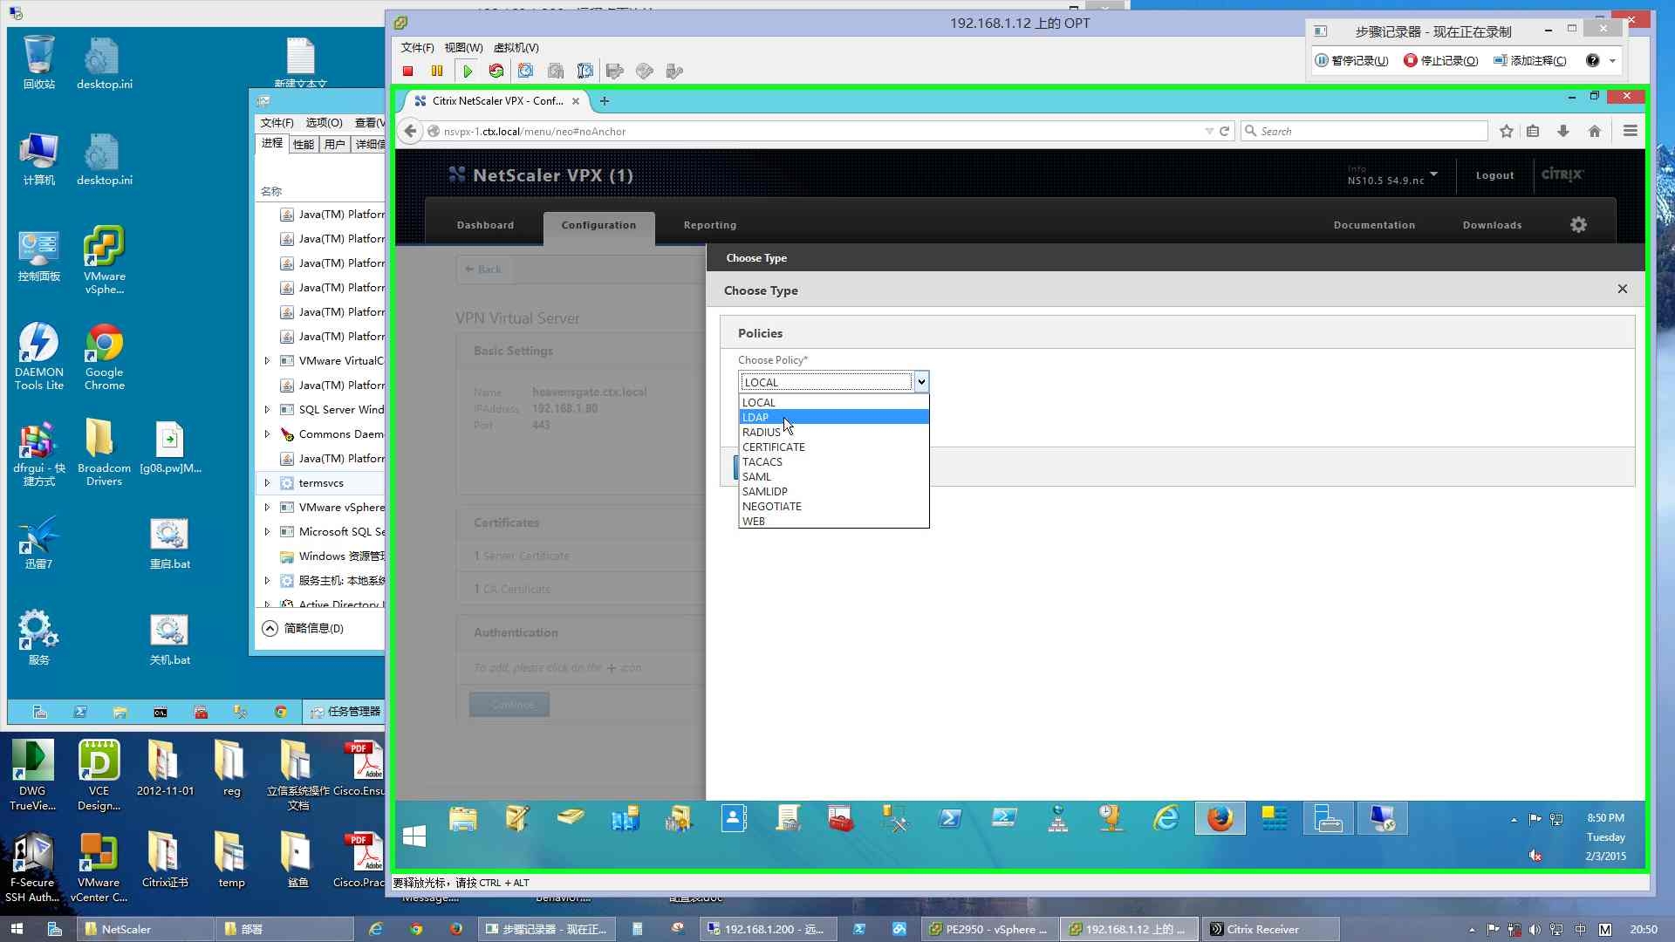This screenshot has height=942, width=1675.
Task: Expand the SQL Server Wind process row
Action: click(x=267, y=410)
